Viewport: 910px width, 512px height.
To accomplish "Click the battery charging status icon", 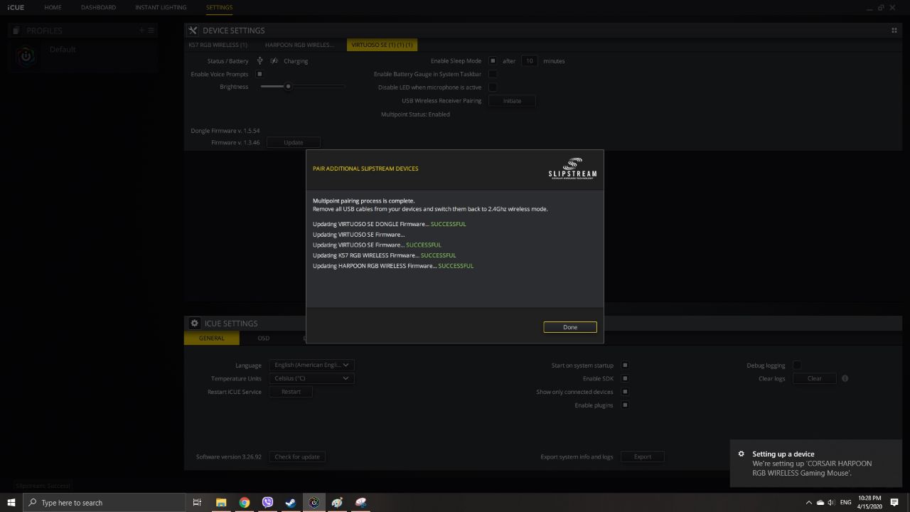I will point(274,61).
